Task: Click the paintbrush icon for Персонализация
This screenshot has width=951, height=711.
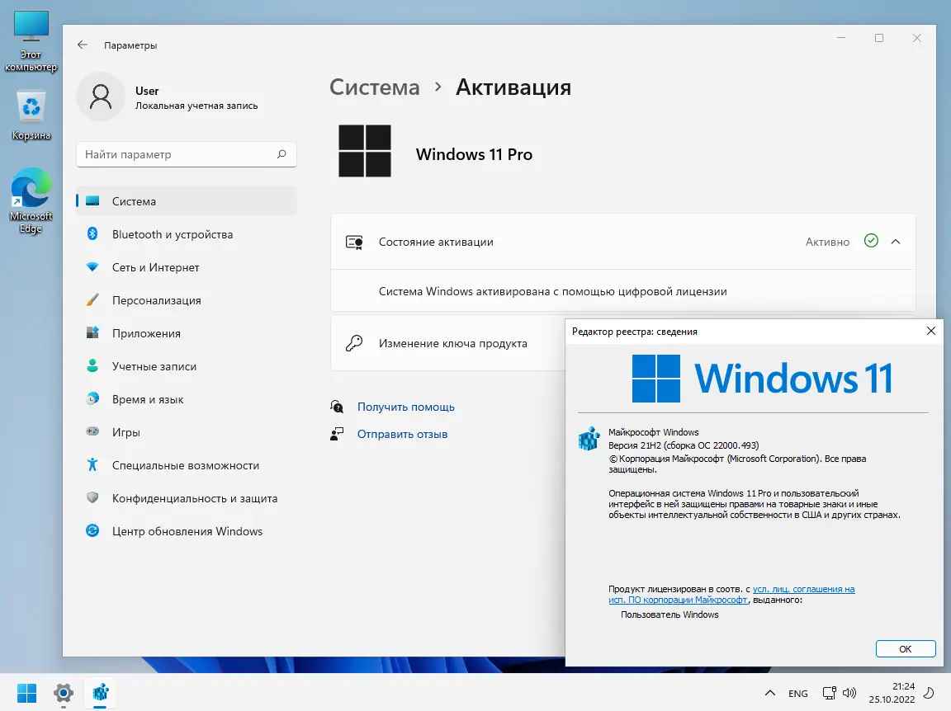Action: point(92,299)
